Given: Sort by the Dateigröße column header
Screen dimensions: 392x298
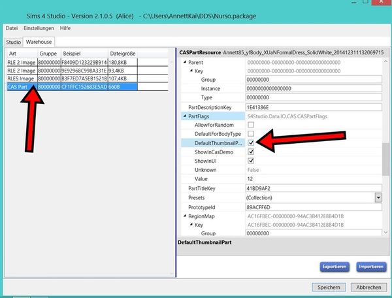Looking at the screenshot, I should 122,53.
